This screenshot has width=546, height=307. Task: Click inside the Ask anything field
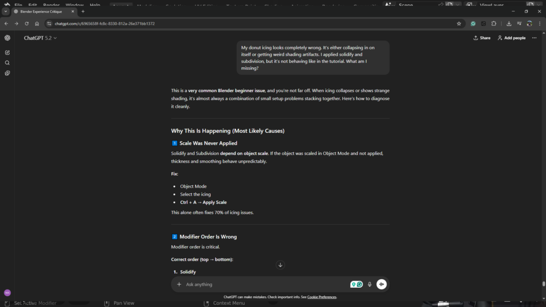click(256, 284)
